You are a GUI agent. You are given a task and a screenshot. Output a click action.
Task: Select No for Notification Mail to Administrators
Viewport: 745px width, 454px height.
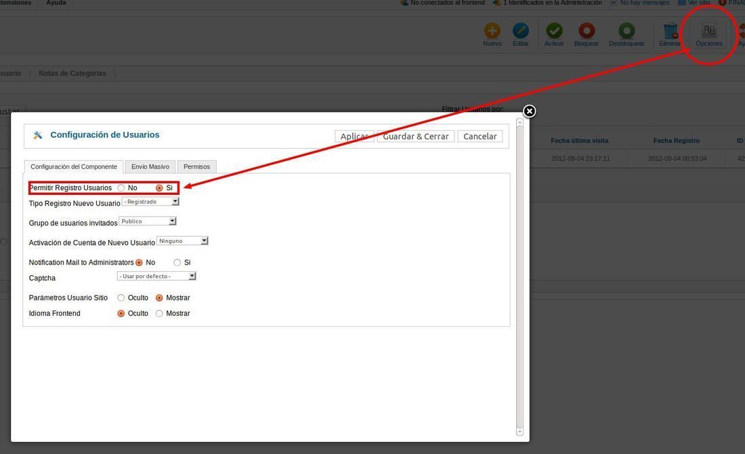pyautogui.click(x=140, y=263)
